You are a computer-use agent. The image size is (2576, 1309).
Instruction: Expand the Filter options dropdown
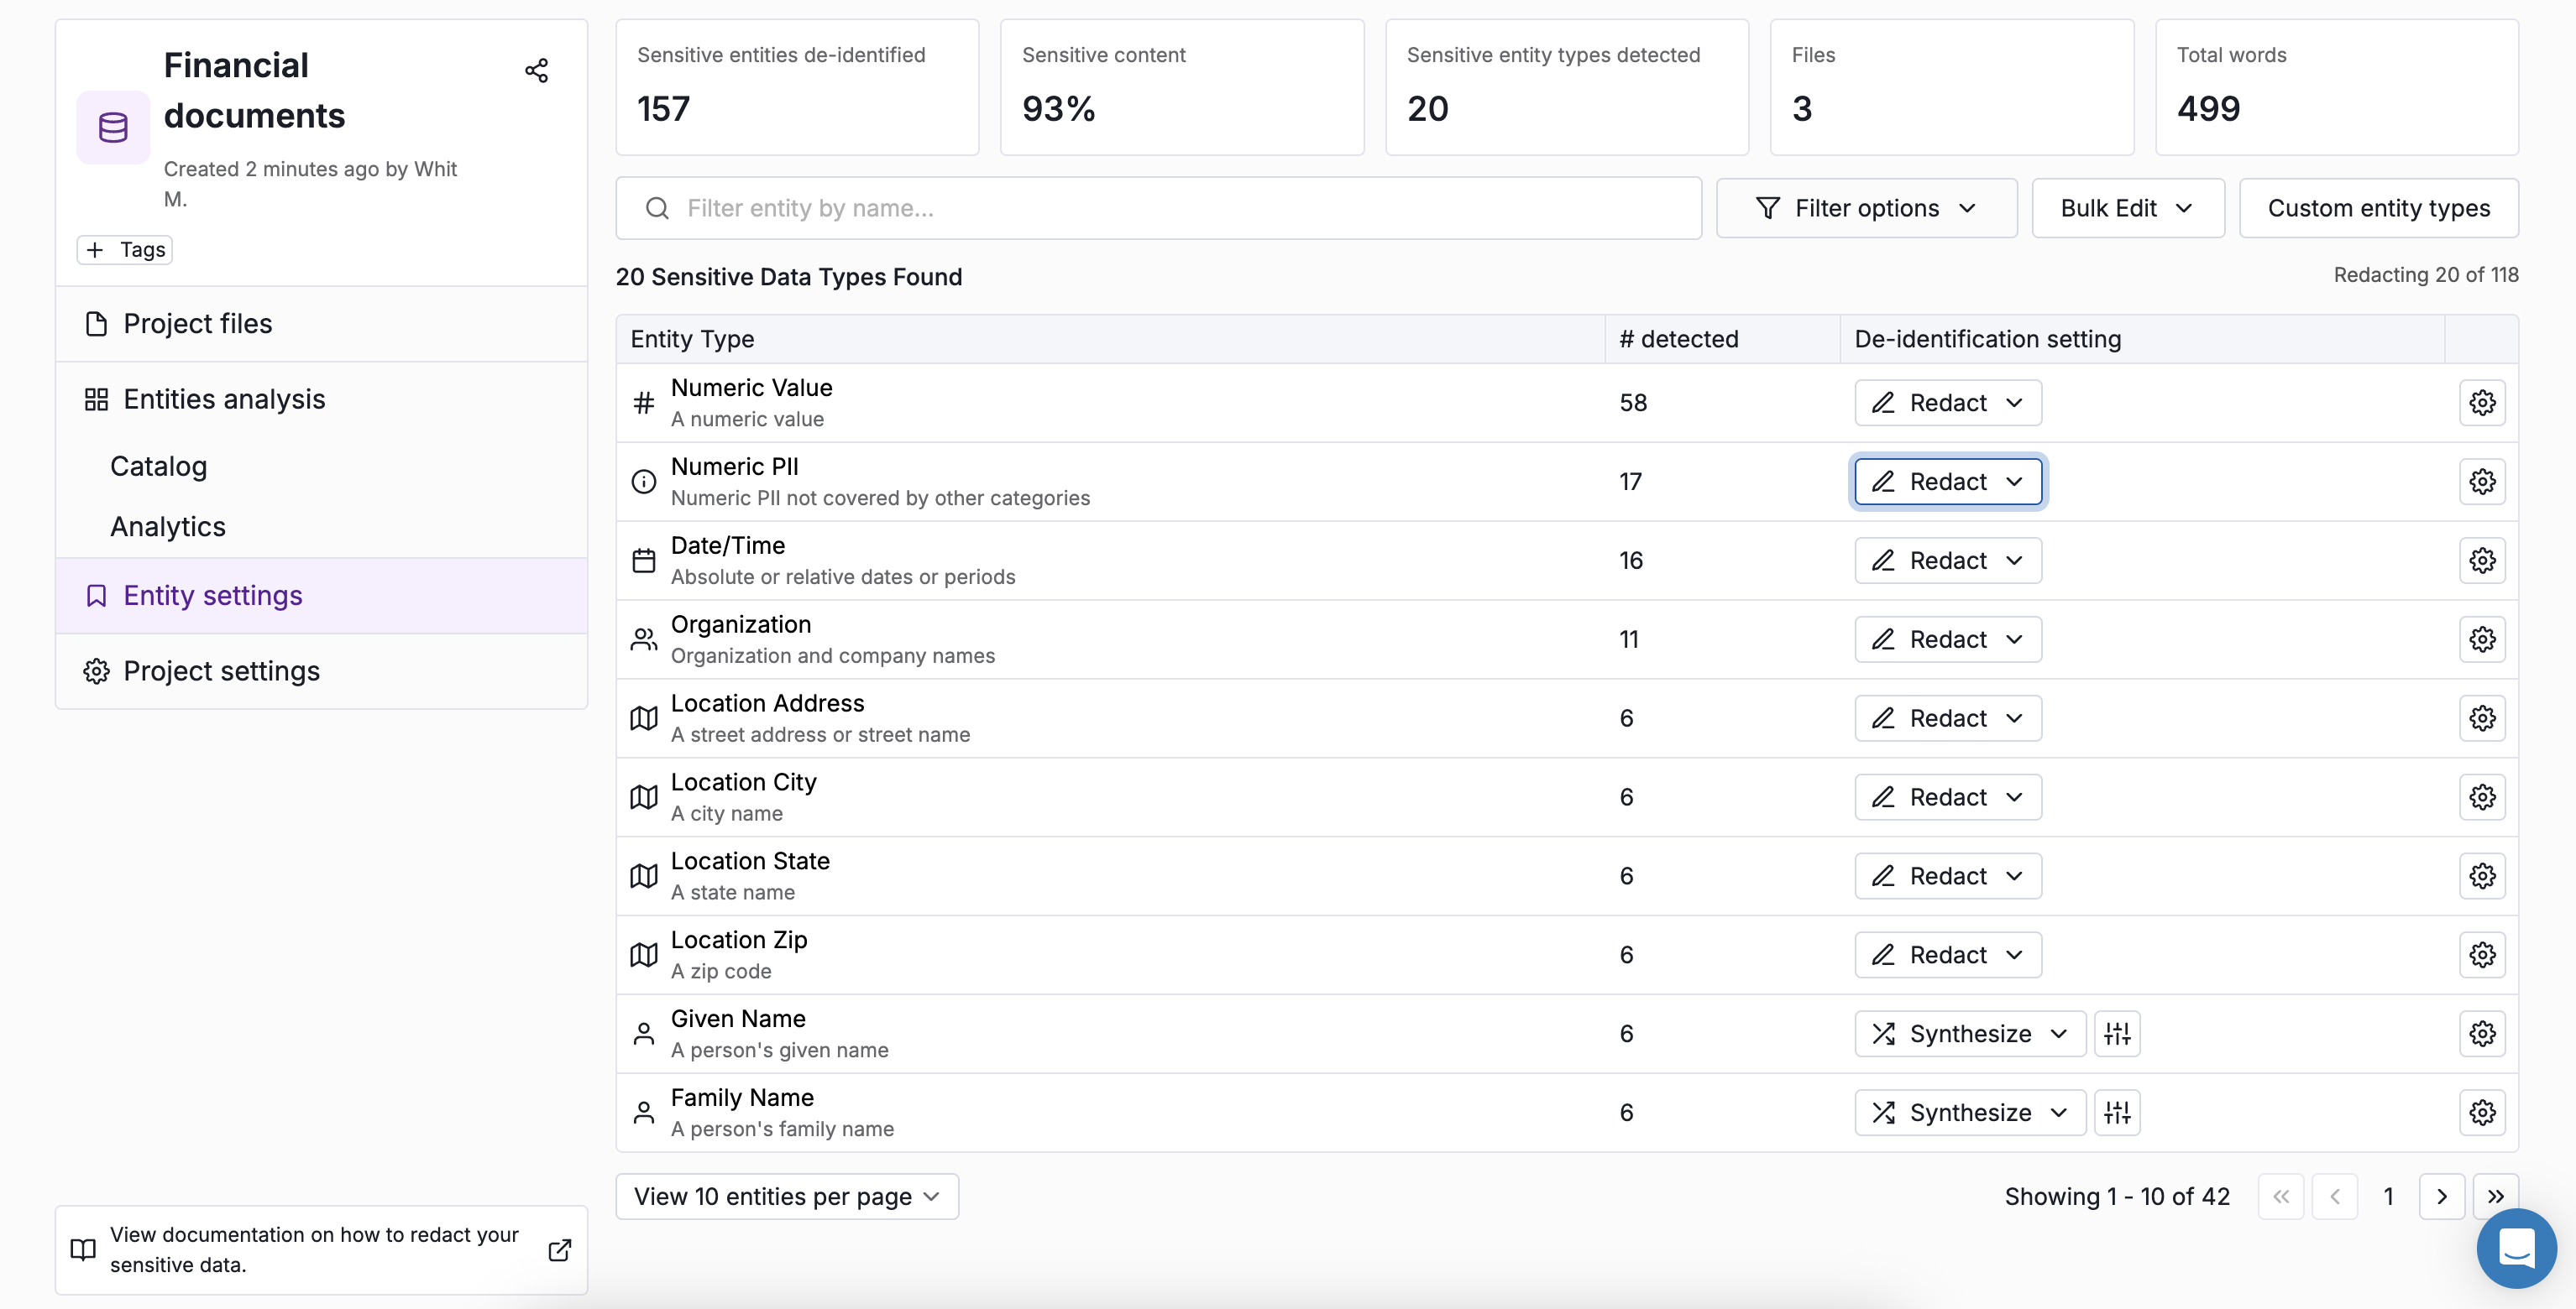(x=1866, y=208)
